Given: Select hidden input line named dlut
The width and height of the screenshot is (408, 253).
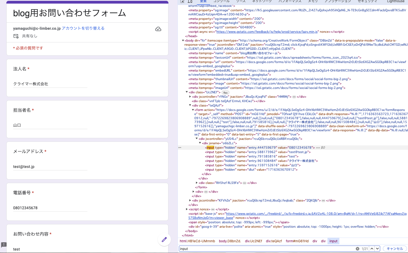Looking at the screenshot, I should (x=251, y=170).
